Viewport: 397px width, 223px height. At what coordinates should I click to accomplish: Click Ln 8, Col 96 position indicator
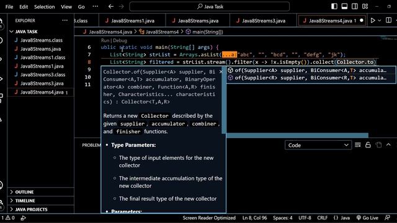(x=254, y=217)
